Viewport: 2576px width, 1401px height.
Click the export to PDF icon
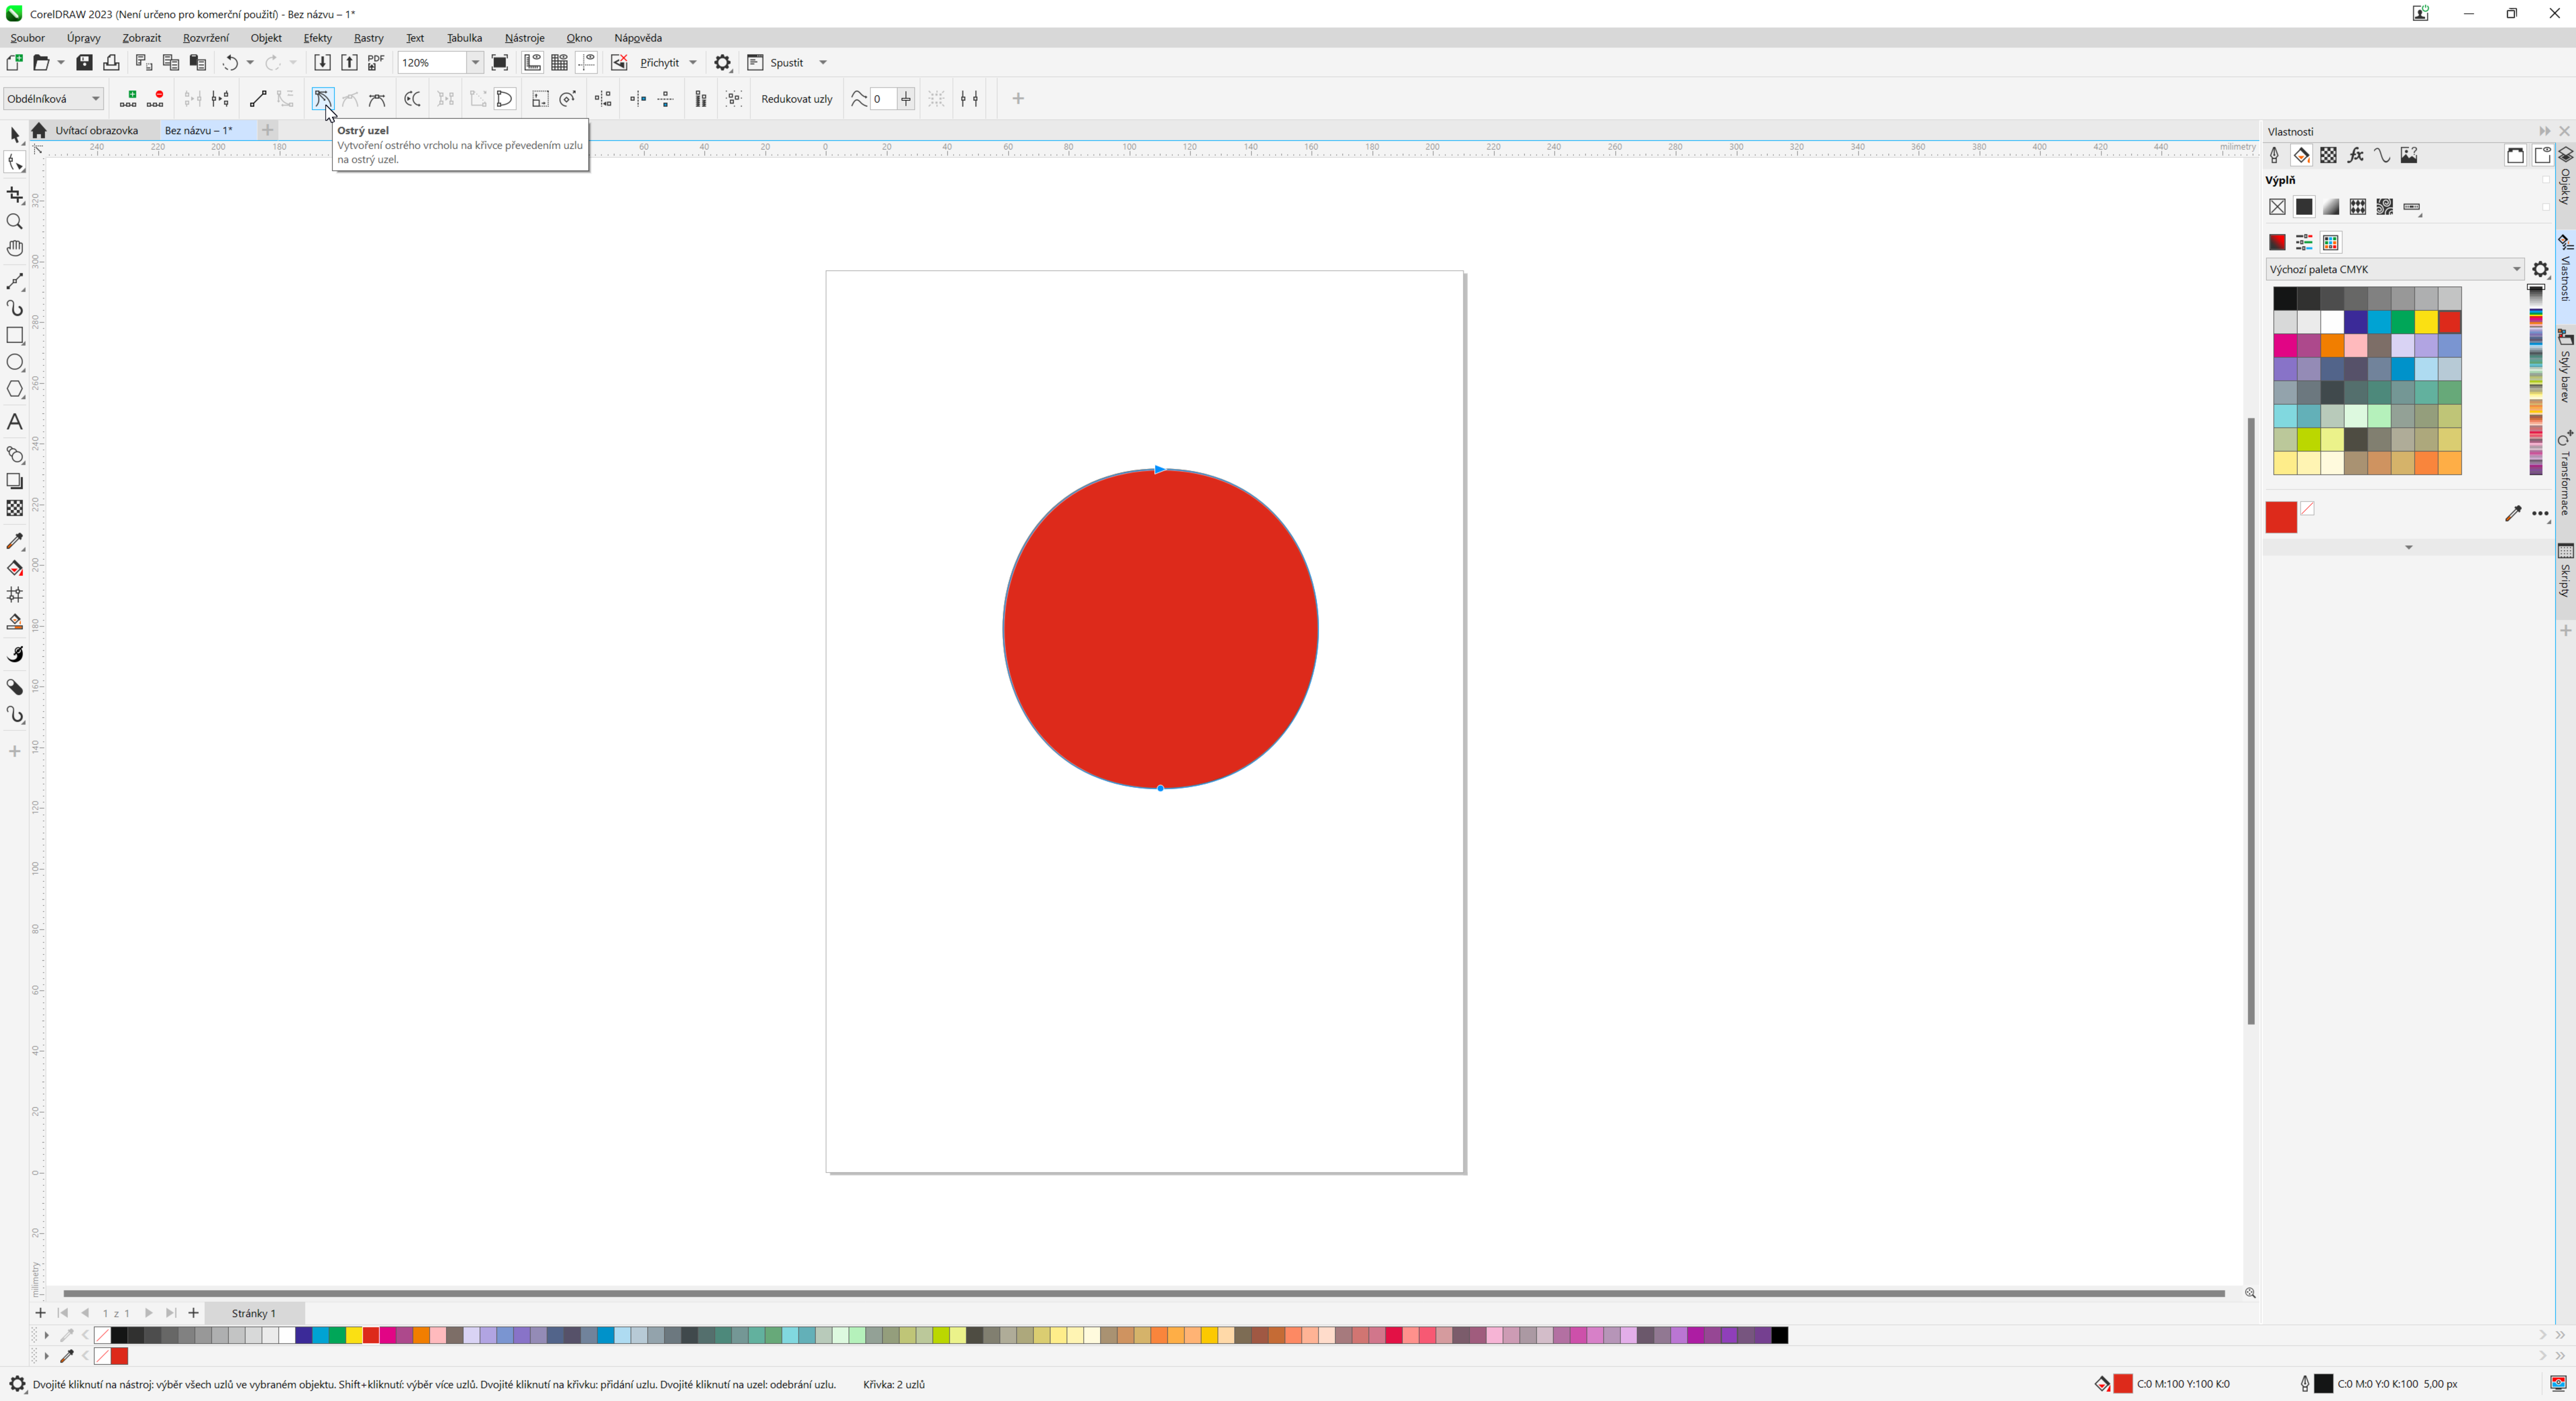[376, 62]
